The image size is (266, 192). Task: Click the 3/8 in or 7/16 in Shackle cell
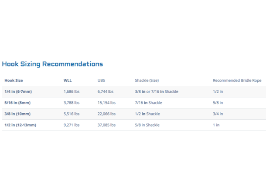(x=157, y=91)
